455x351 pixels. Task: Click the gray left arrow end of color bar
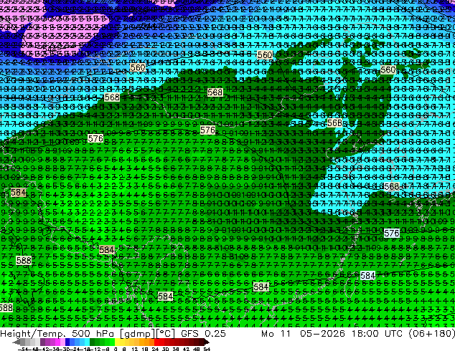17,342
